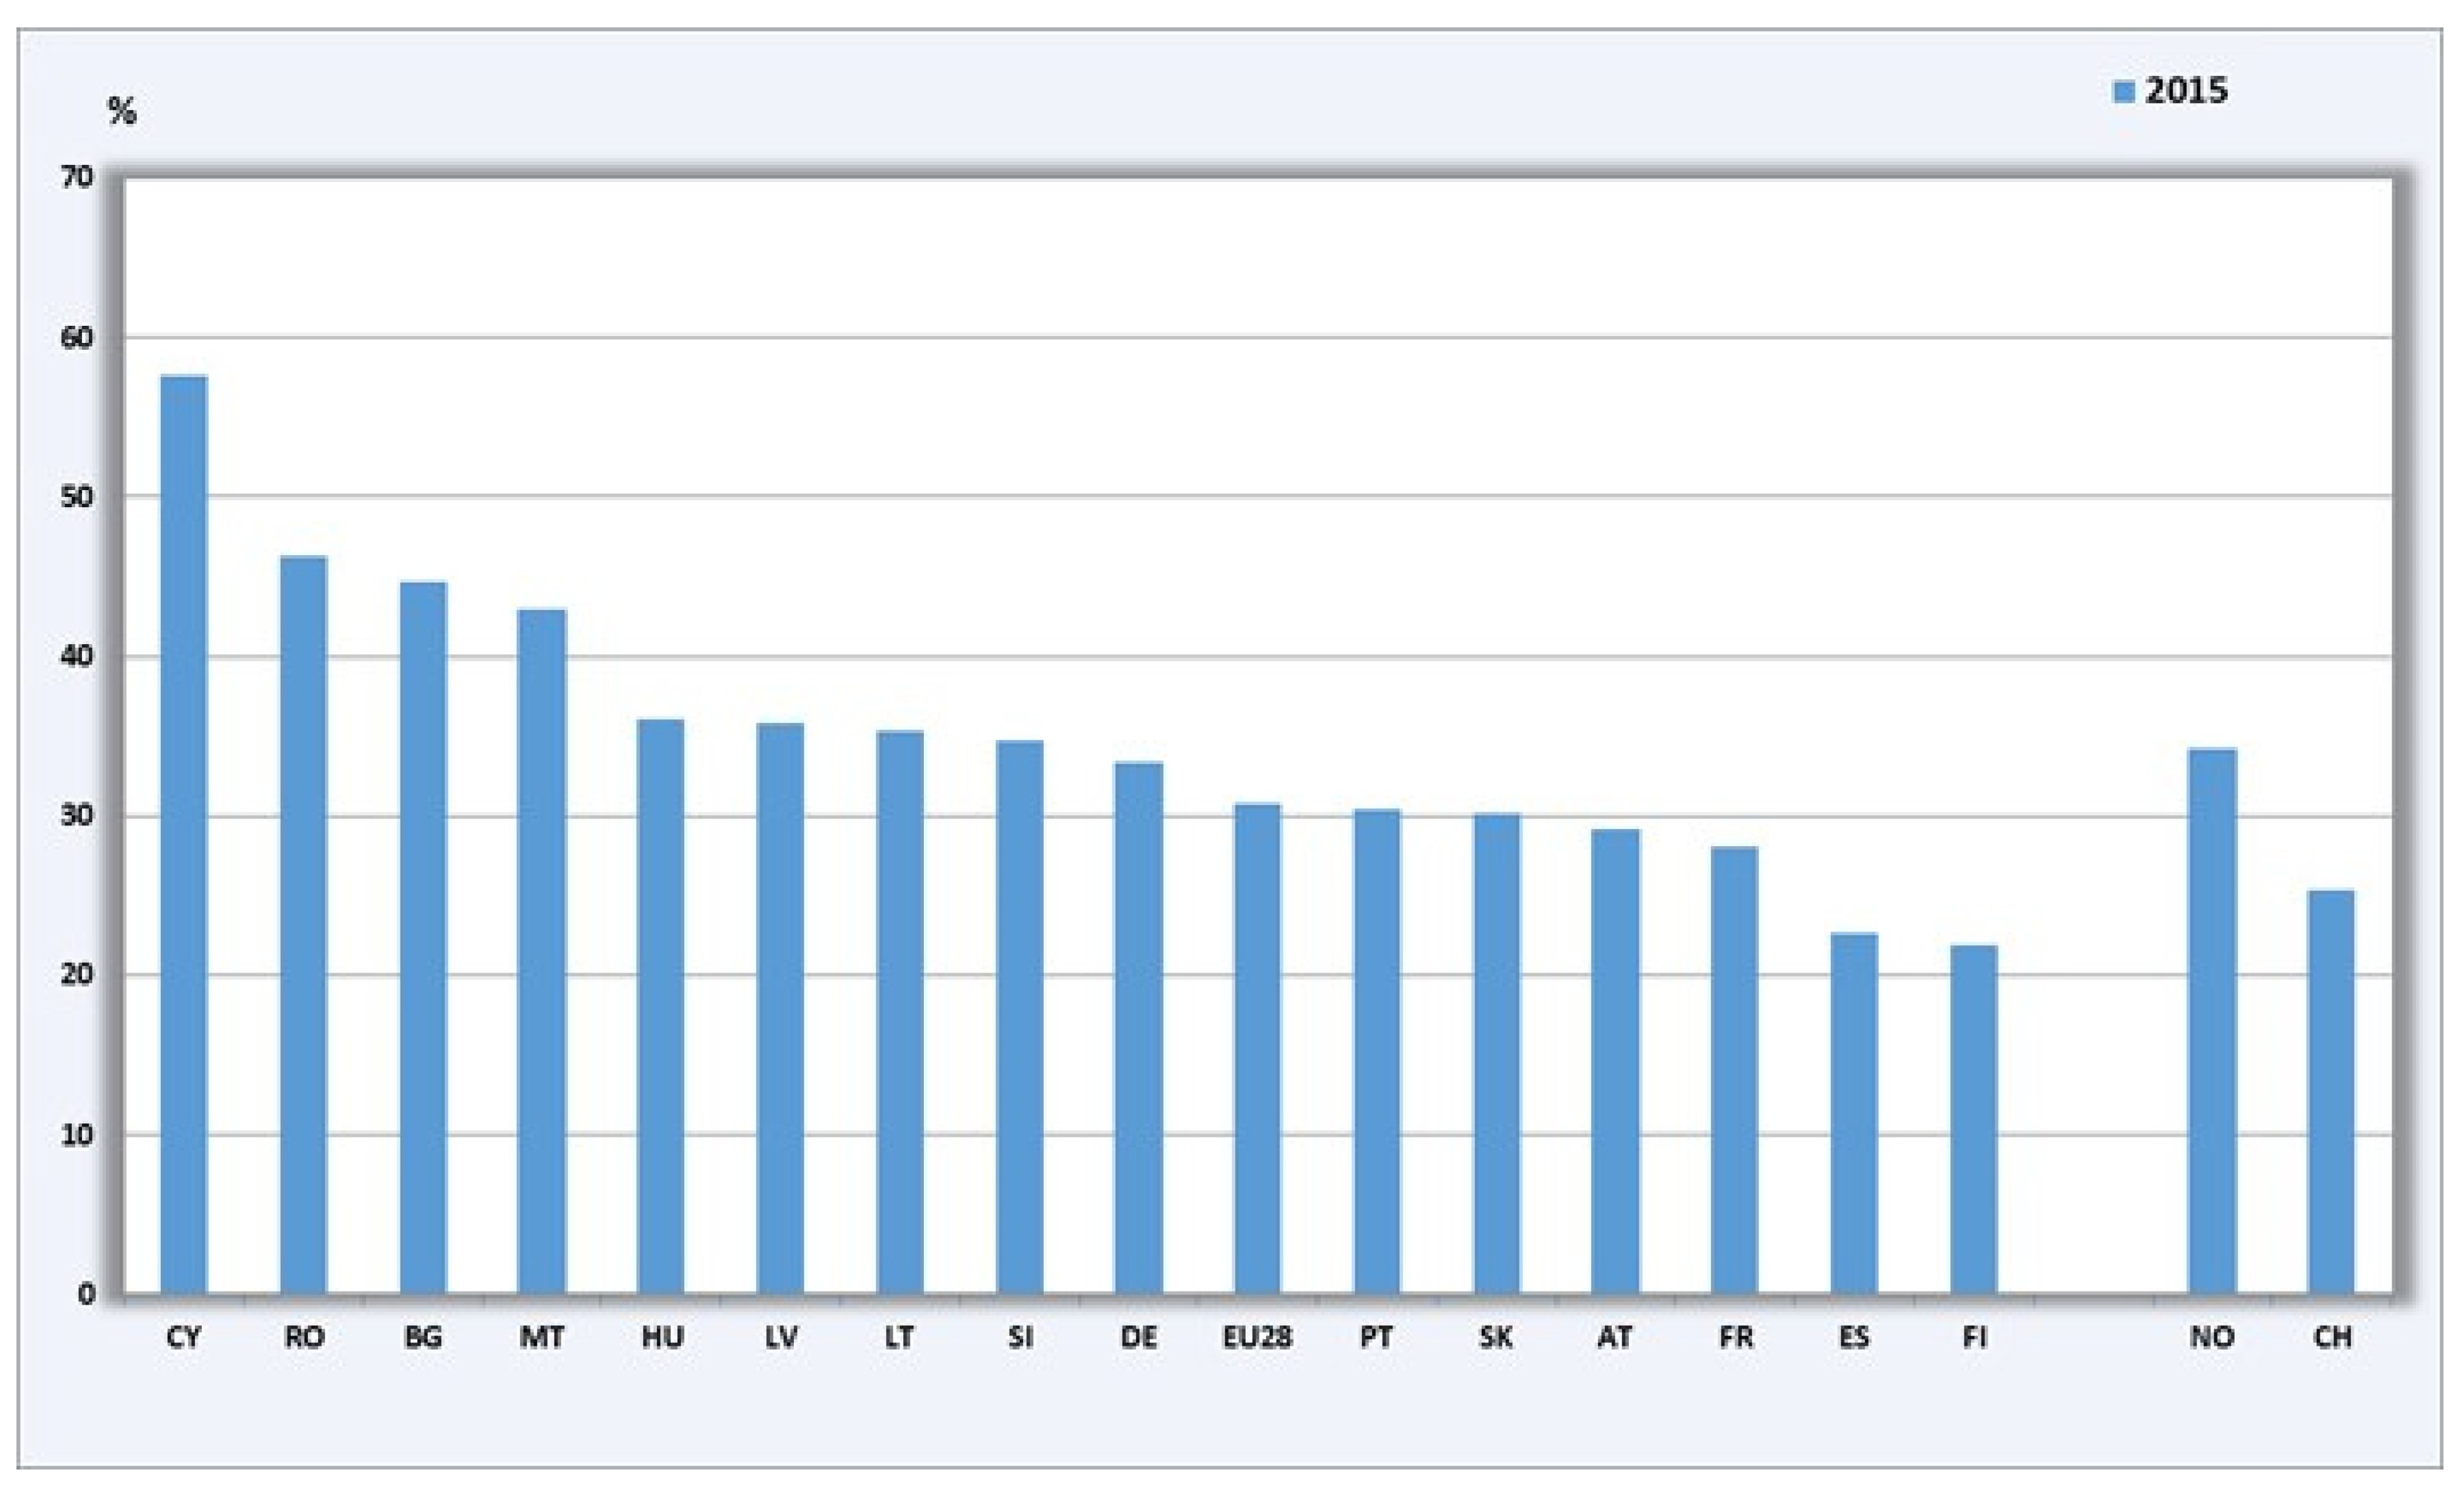Click the NO bar
Screen dimensions: 2464x1488
click(x=2212, y=1021)
